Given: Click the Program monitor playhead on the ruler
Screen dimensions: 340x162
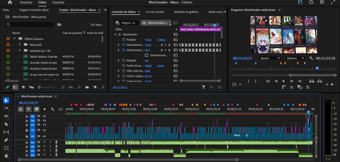Looking at the screenshot, I should [x=317, y=68].
